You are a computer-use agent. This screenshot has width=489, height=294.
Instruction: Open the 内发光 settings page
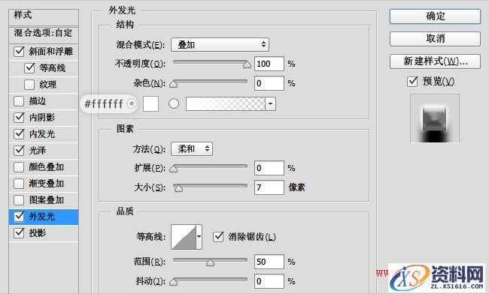click(x=42, y=133)
